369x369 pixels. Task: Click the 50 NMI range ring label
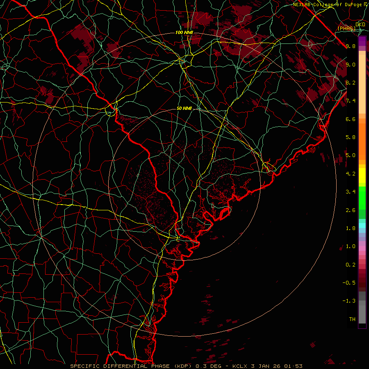pos(184,109)
